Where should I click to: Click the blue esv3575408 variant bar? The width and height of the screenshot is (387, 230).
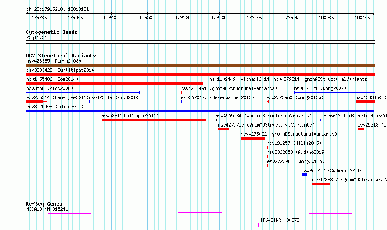(200, 111)
